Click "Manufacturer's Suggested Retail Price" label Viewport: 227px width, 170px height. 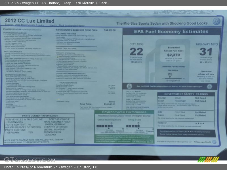point(77,30)
